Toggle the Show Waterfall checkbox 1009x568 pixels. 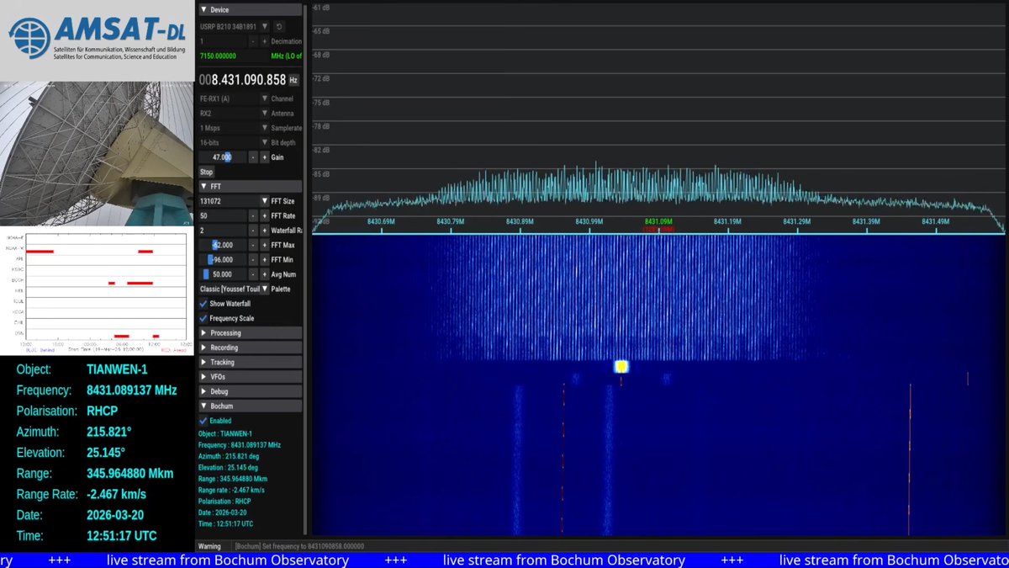(203, 304)
